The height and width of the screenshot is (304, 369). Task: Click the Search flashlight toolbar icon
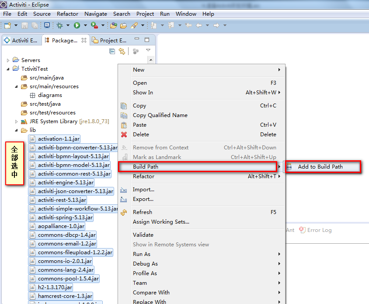point(134,25)
